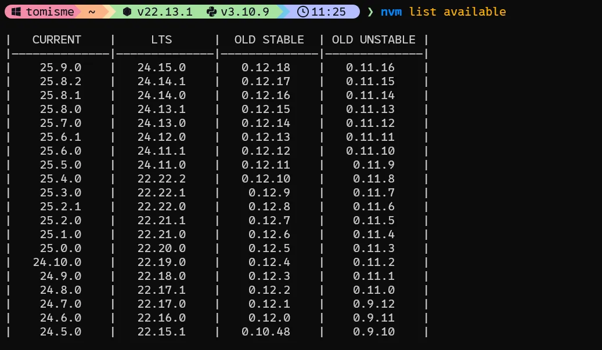
Task: Select version 22.16.0 in LTS column
Action: coord(161,318)
